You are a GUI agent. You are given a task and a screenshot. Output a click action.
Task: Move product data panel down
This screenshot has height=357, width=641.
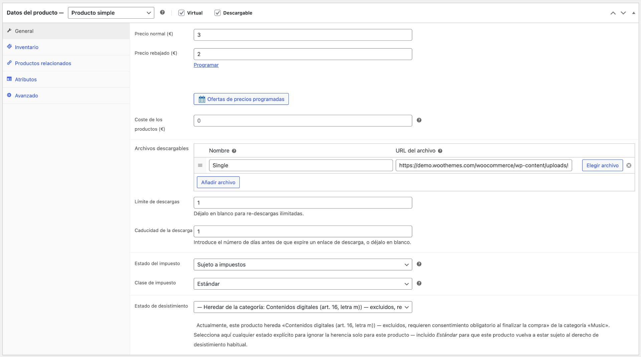[x=623, y=13]
